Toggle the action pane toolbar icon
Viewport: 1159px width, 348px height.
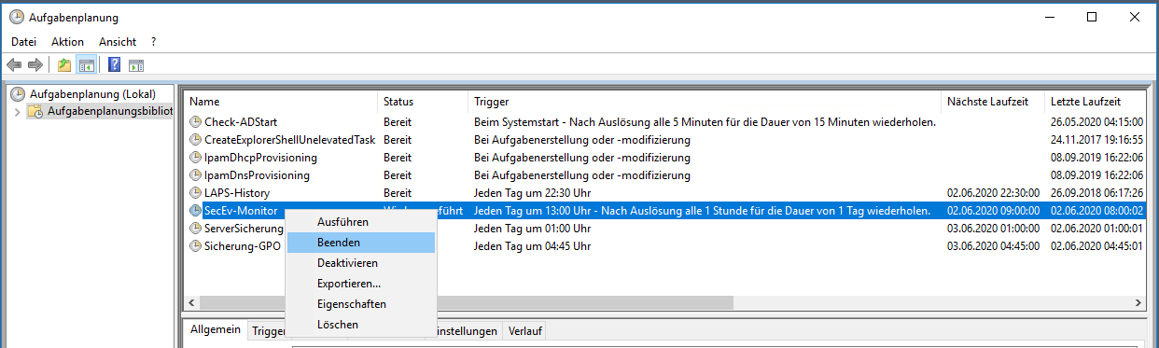click(x=136, y=65)
